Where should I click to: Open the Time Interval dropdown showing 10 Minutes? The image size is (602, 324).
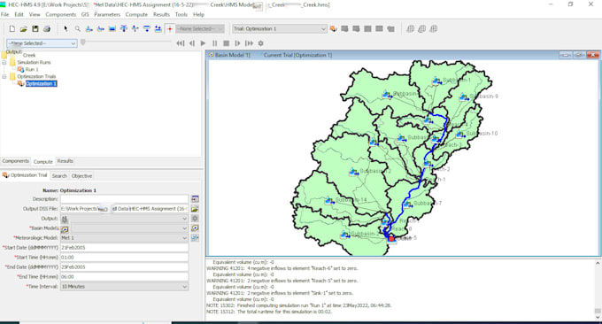pyautogui.click(x=124, y=287)
